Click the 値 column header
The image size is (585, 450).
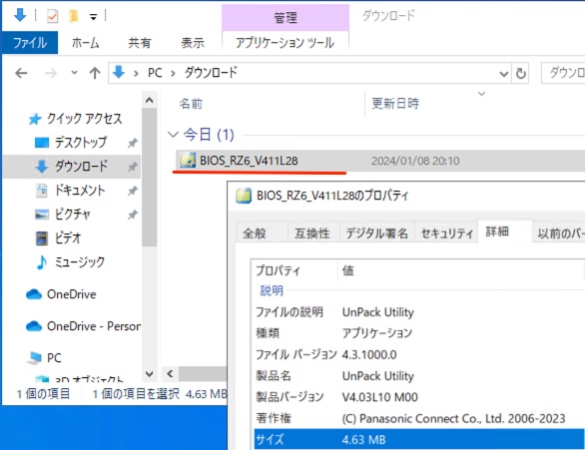[347, 270]
